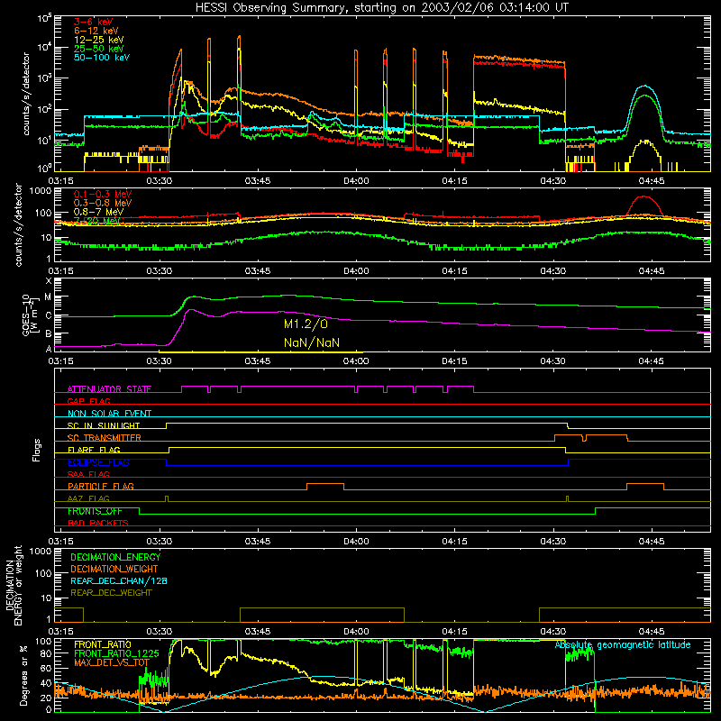This screenshot has height=721, width=721.
Task: Click the FRONT_RATIO_1225 legend label
Action: (116, 653)
